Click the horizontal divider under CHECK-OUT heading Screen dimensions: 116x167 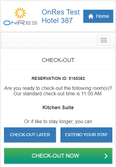click(58, 70)
